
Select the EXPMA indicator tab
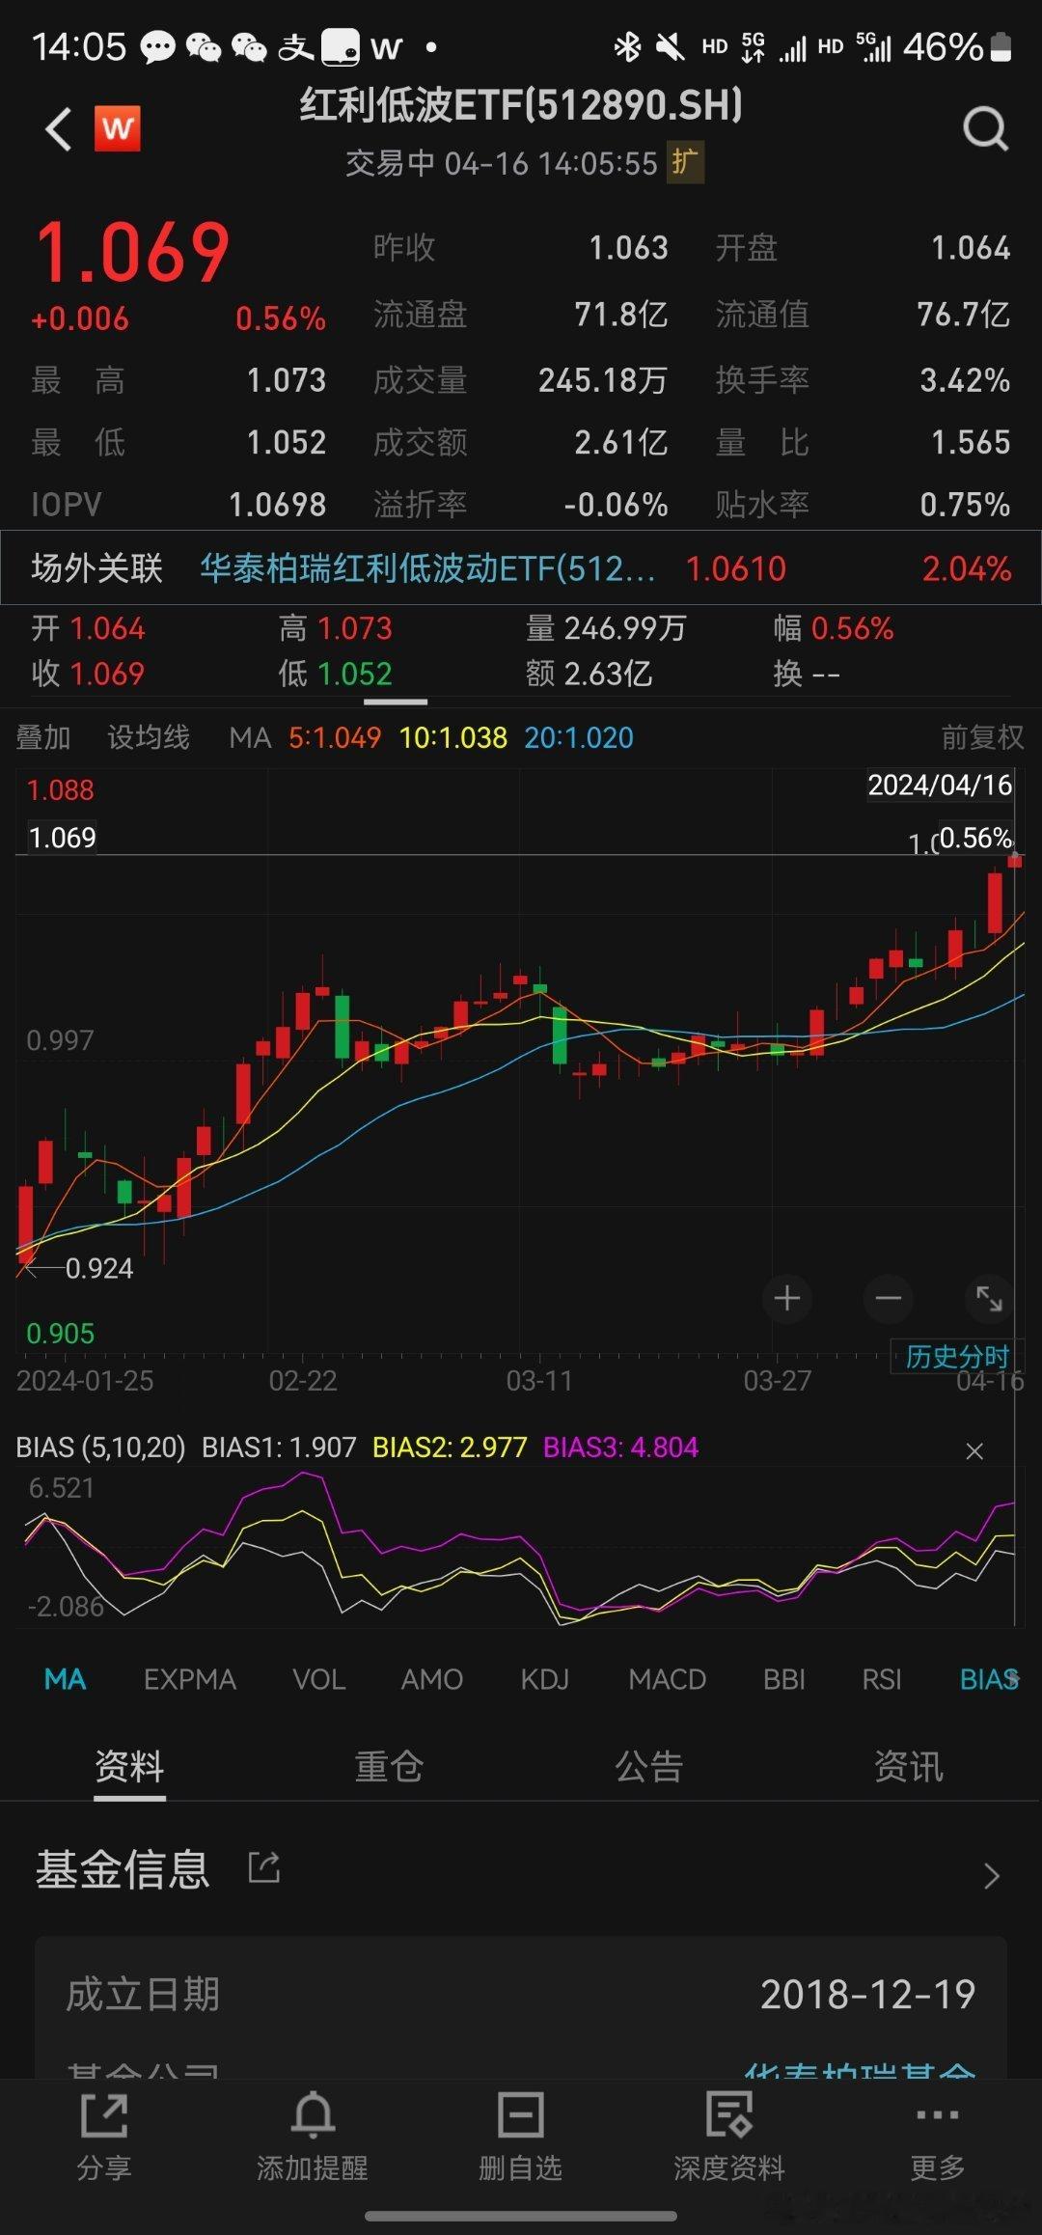click(190, 1679)
